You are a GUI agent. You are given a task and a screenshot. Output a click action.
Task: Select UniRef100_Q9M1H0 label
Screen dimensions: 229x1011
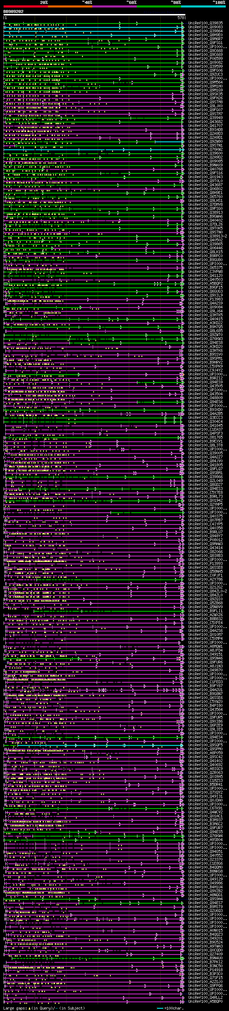pyautogui.click(x=205, y=86)
